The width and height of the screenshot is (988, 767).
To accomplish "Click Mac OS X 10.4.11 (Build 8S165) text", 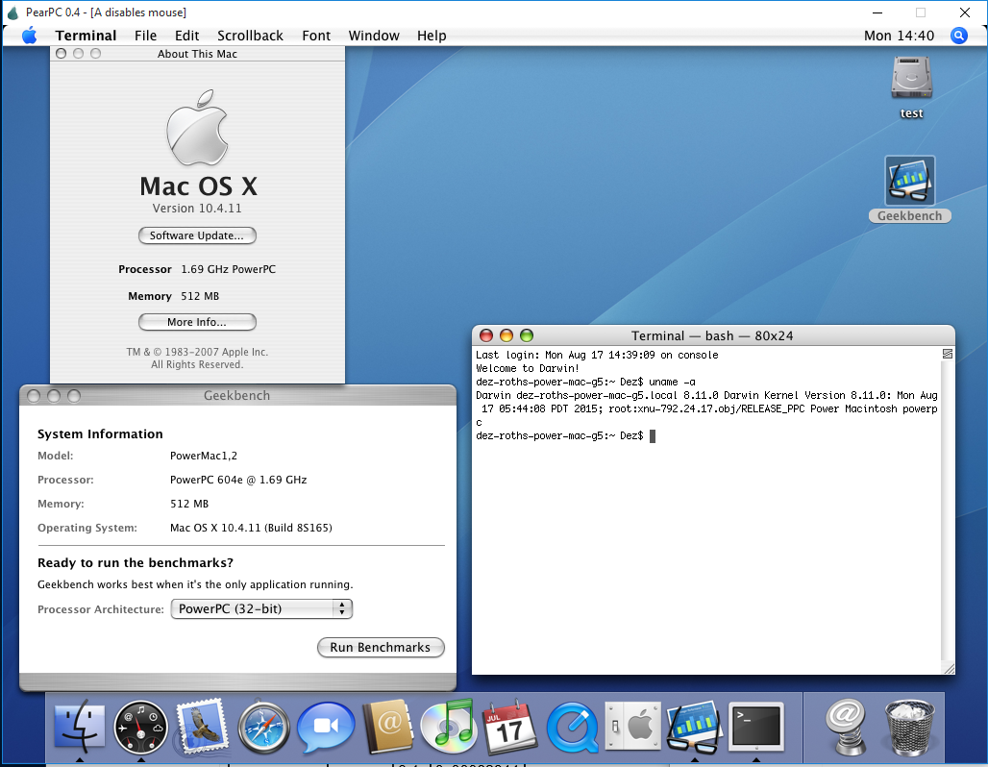I will click(x=251, y=528).
